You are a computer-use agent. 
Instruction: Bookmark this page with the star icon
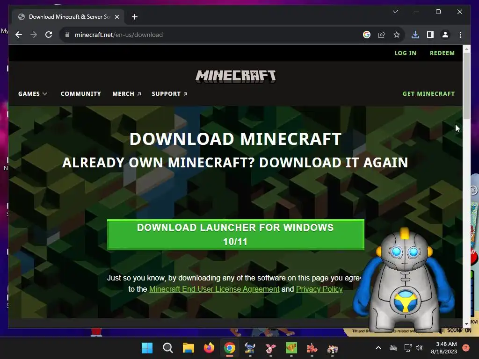(x=397, y=35)
